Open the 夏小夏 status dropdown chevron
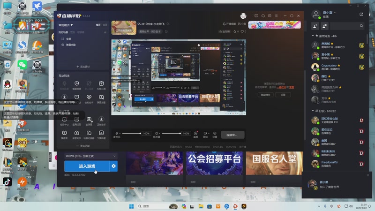 pos(335,13)
